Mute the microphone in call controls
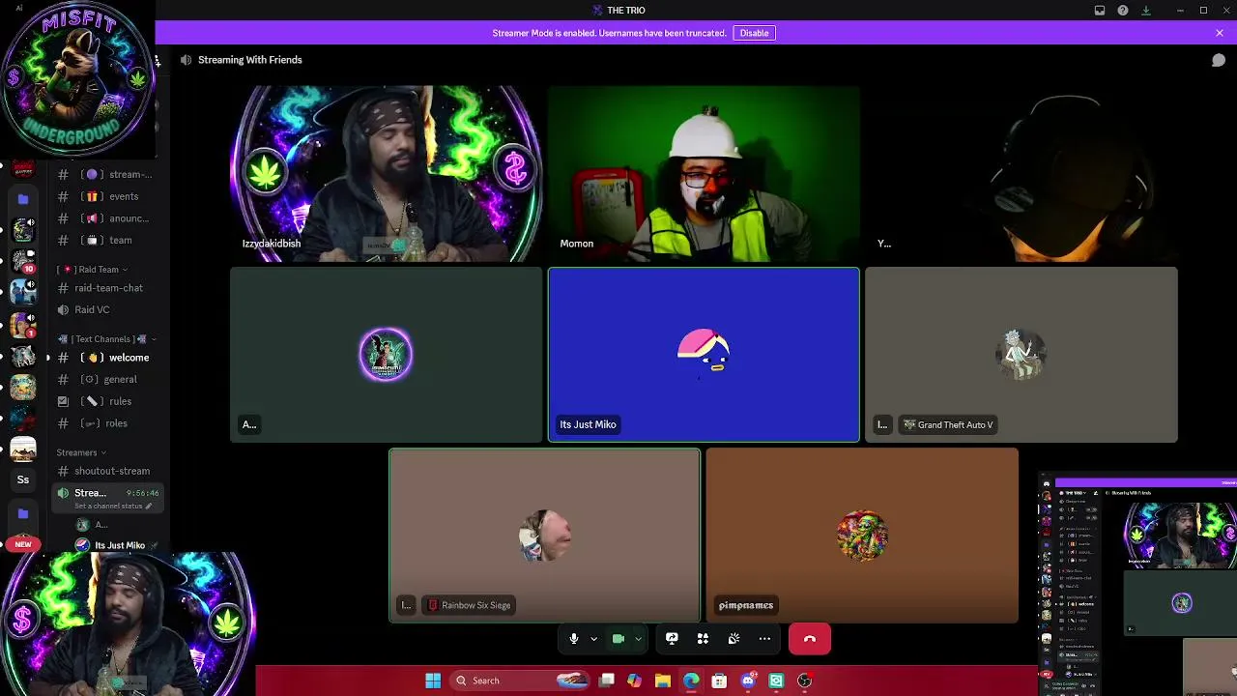The height and width of the screenshot is (696, 1237). click(x=574, y=639)
